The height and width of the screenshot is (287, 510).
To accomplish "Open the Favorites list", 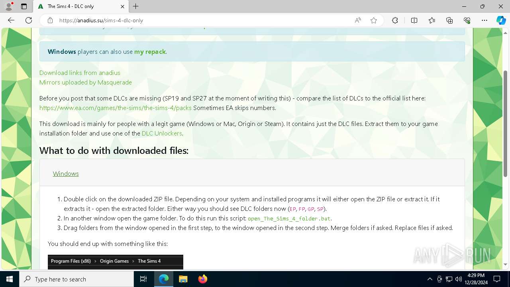I will [432, 20].
